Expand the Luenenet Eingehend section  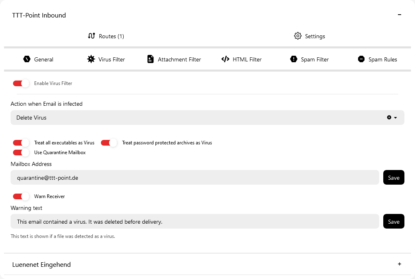pos(399,264)
